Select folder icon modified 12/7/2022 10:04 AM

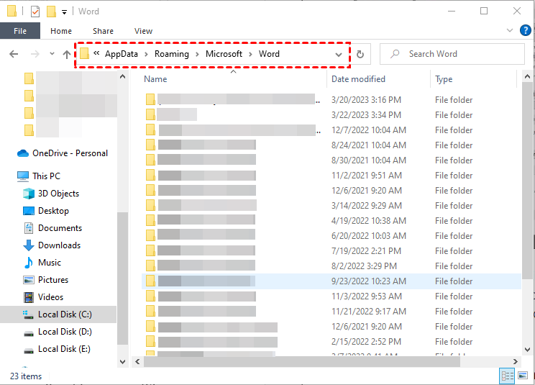150,130
